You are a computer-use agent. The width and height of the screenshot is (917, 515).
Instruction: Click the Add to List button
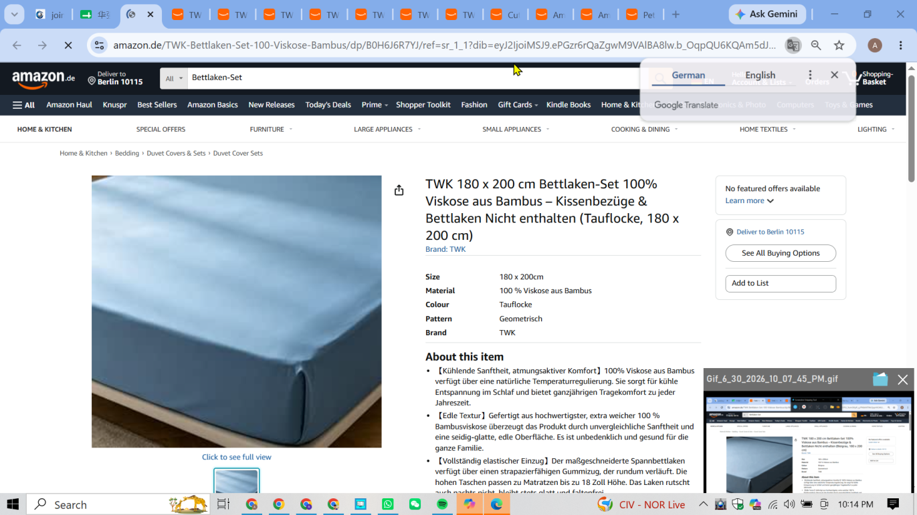pyautogui.click(x=781, y=283)
